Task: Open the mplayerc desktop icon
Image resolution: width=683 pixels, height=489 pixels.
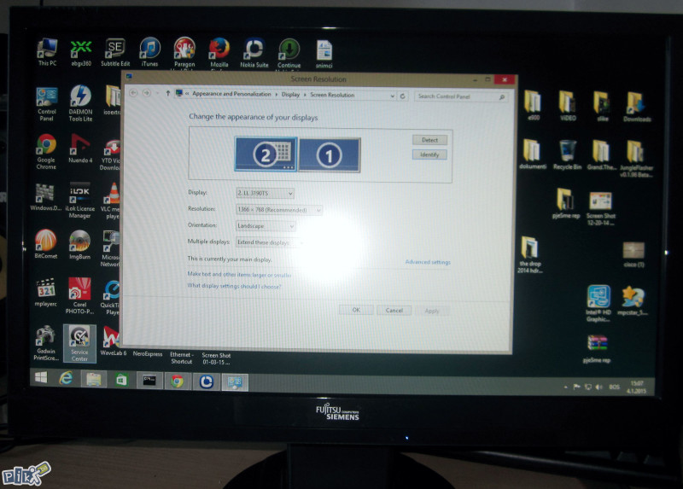Action: tap(46, 292)
